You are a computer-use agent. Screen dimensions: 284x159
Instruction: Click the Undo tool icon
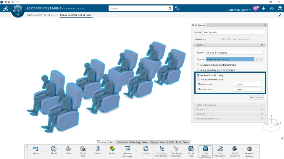point(36,149)
